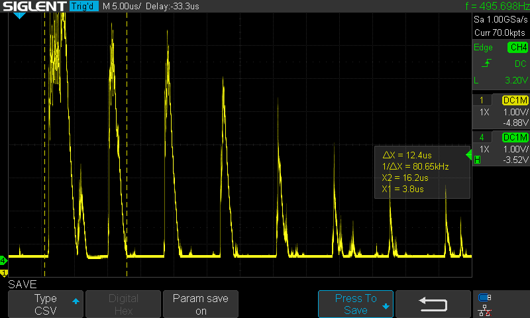Click the blue trigger position marker

pyautogui.click(x=20, y=15)
